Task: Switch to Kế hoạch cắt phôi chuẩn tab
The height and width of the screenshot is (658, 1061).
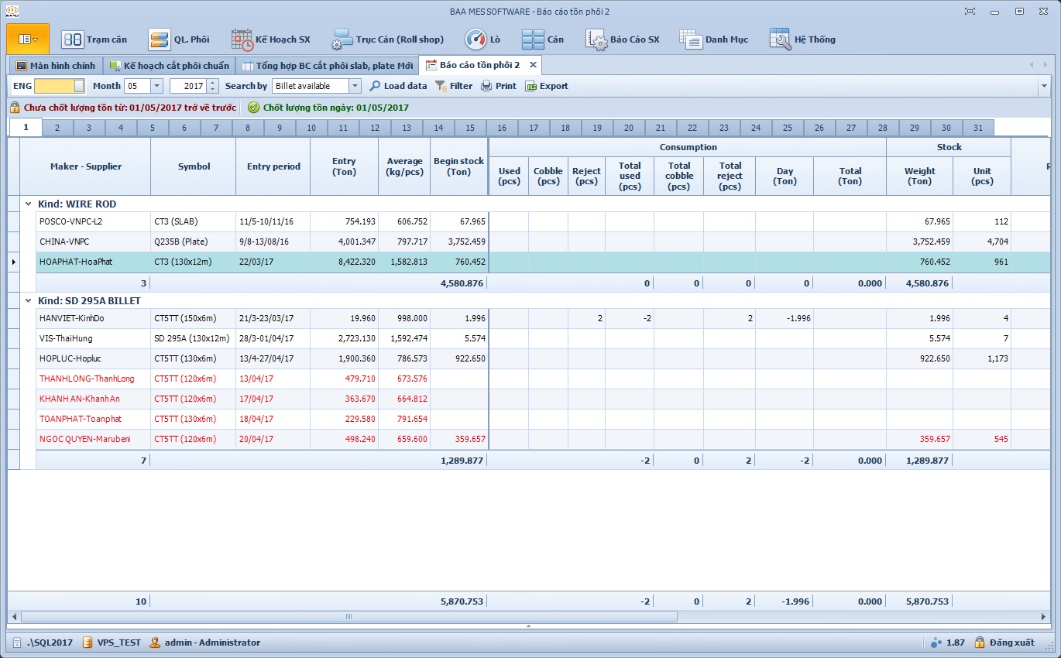Action: pyautogui.click(x=170, y=66)
